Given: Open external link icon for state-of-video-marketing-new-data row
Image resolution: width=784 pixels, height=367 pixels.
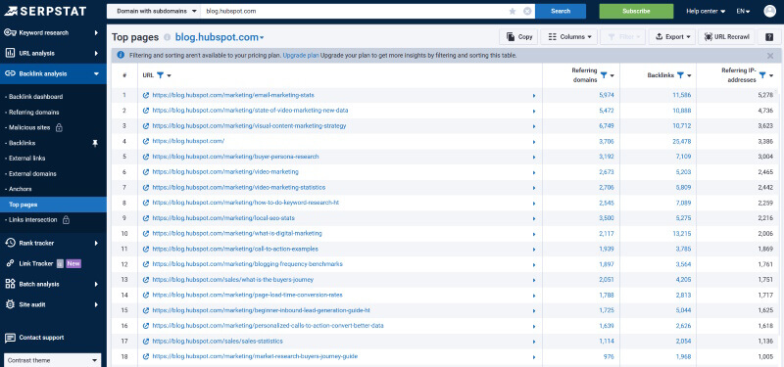Looking at the screenshot, I should point(146,111).
